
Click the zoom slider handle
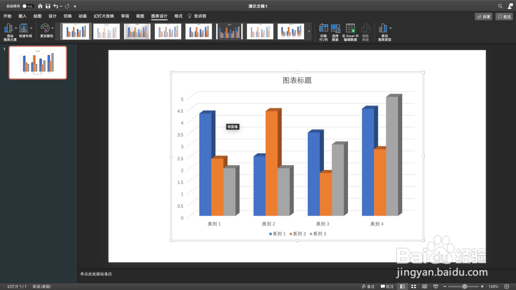tap(465, 286)
